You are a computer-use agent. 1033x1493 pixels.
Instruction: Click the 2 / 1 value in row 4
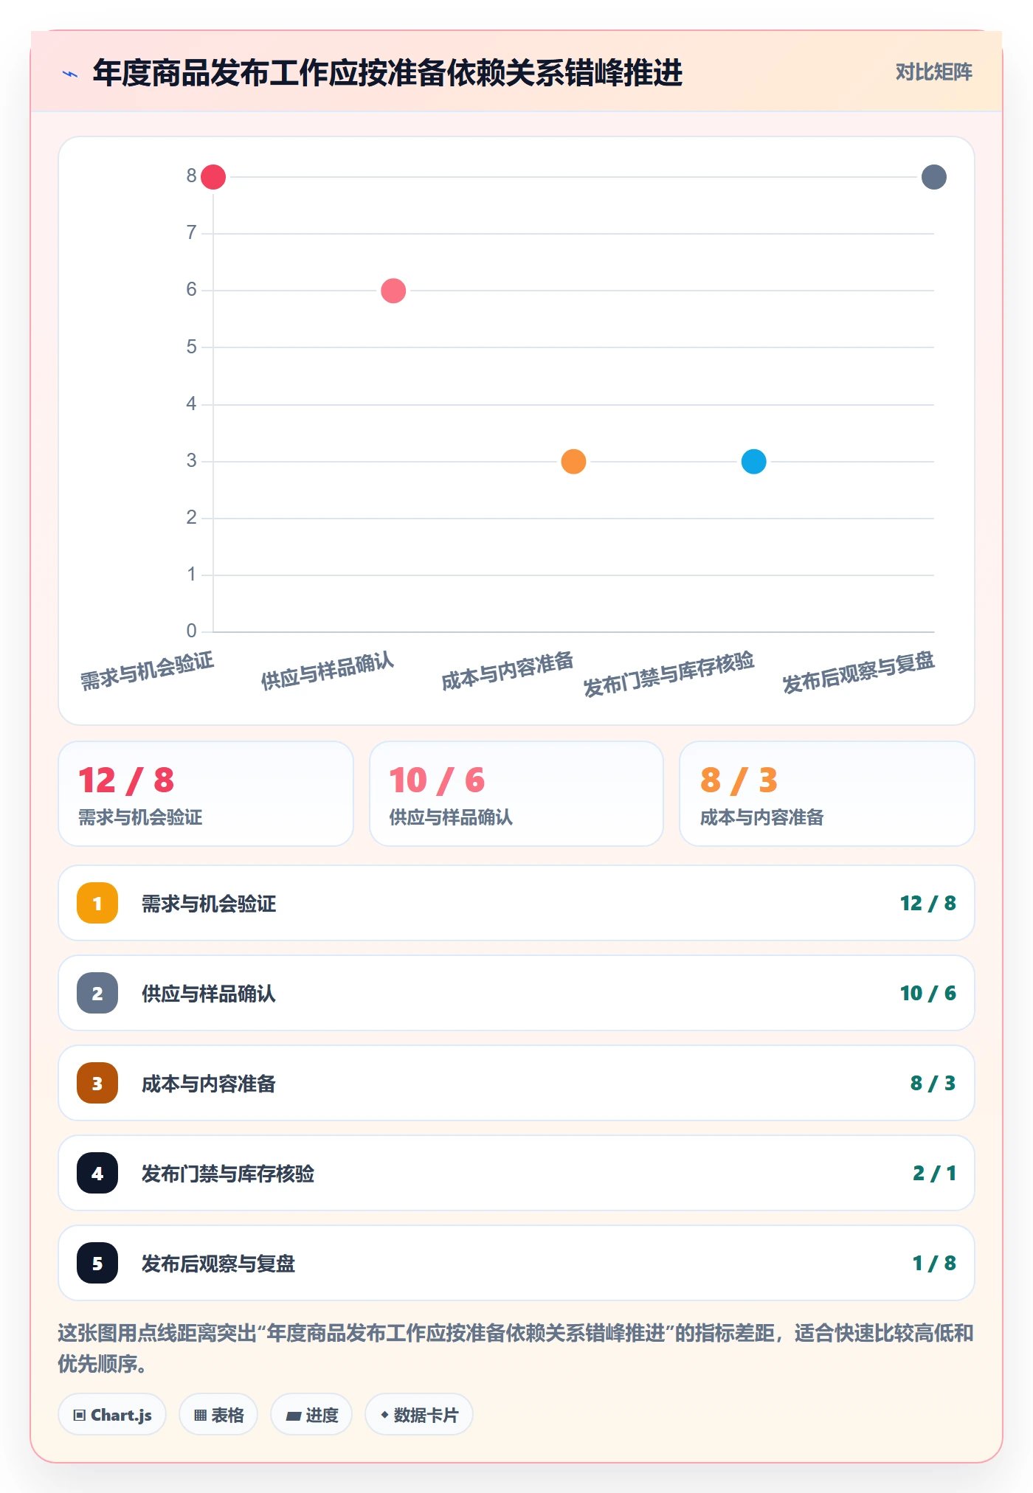935,1173
